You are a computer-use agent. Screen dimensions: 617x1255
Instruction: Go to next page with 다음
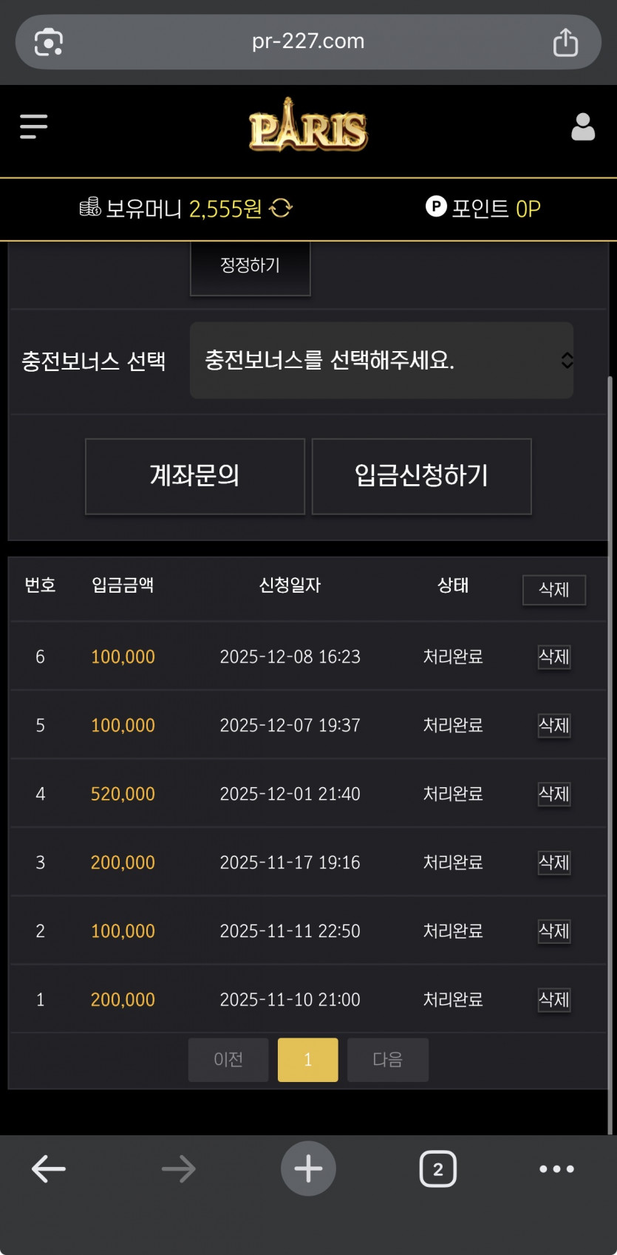(x=387, y=1059)
